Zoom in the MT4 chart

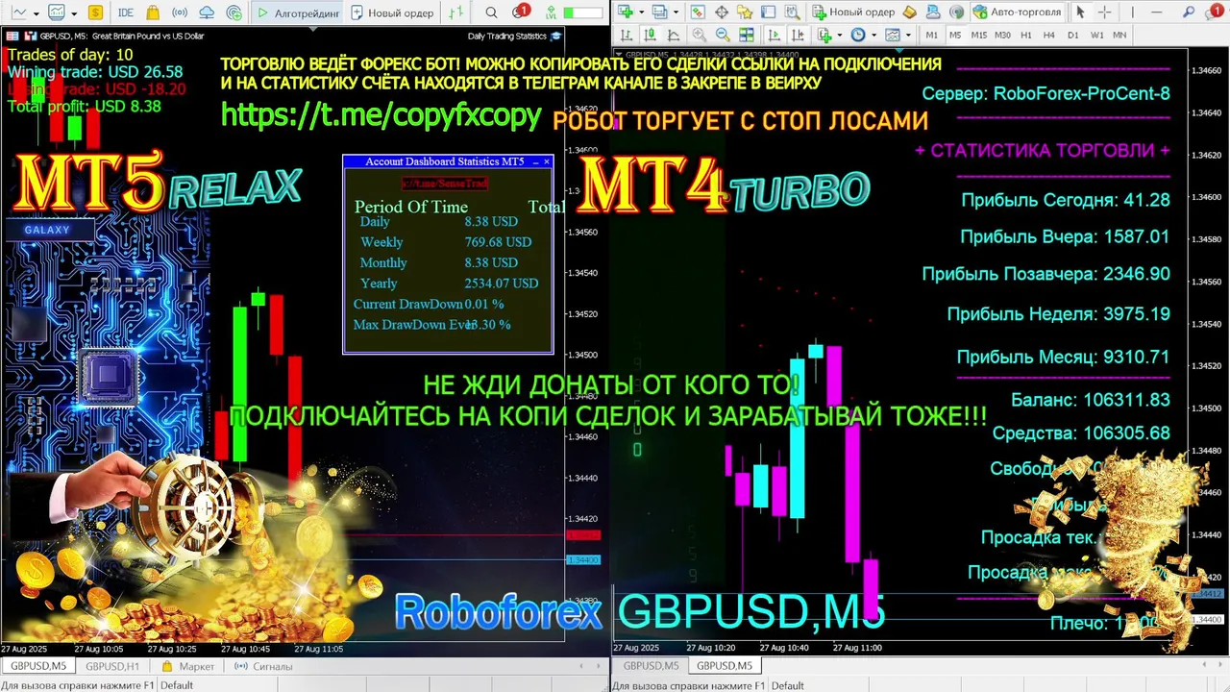click(699, 35)
